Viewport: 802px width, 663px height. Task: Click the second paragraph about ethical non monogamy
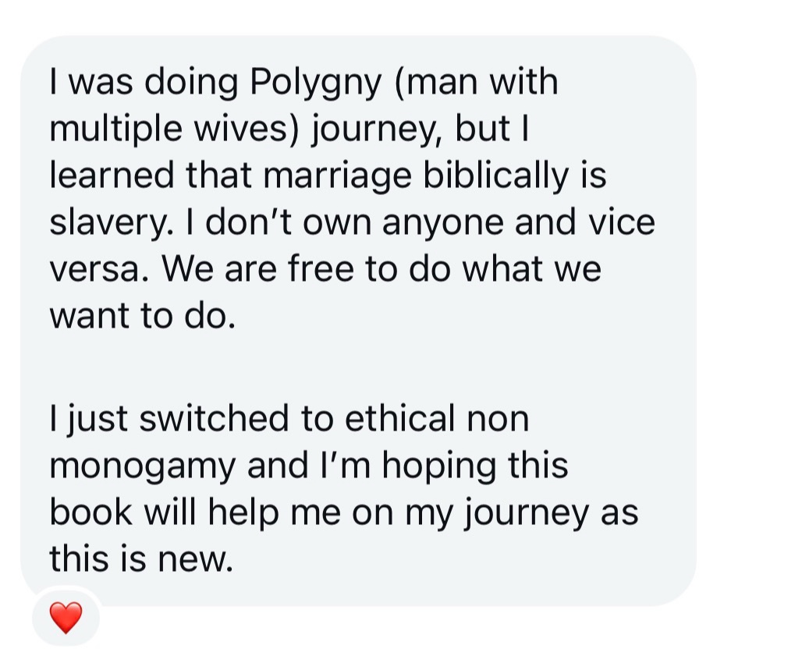[344, 487]
